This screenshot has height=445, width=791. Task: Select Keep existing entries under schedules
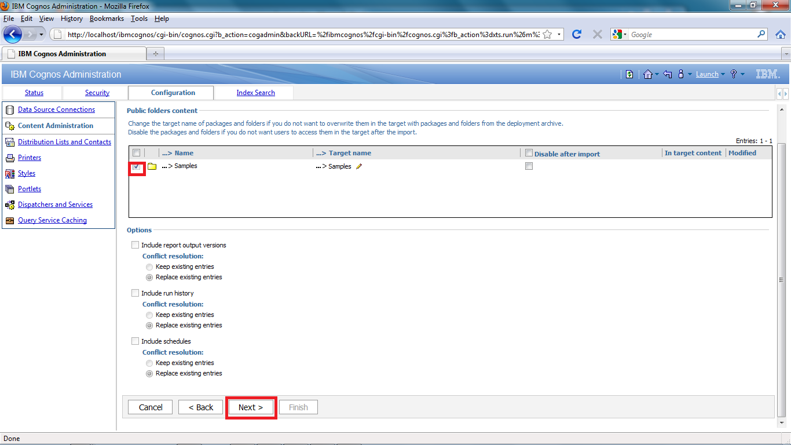click(149, 363)
